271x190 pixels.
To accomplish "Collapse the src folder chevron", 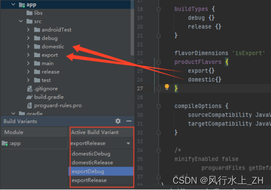I will [x=21, y=21].
